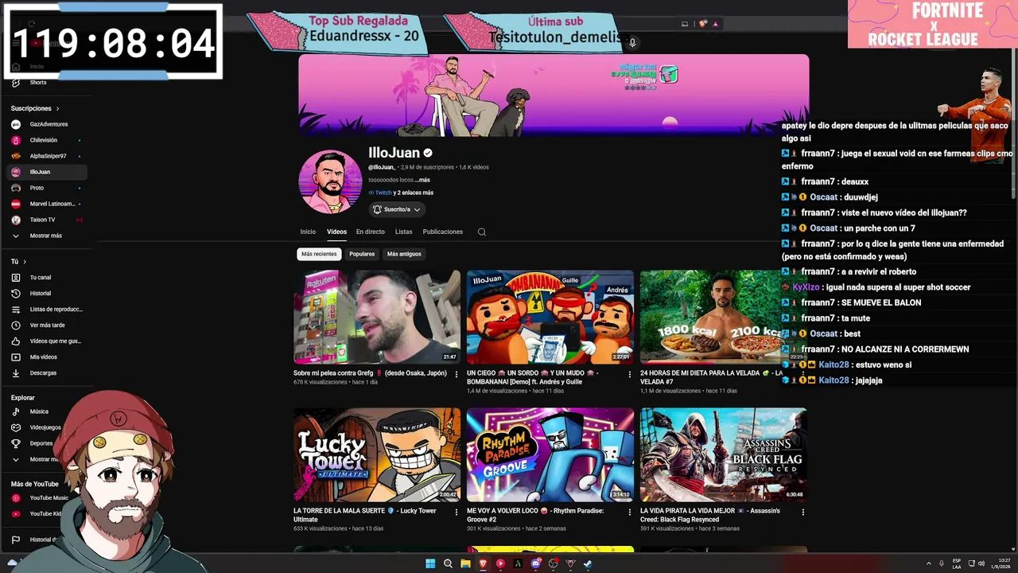Image resolution: width=1018 pixels, height=573 pixels.
Task: Open the Suscrito/a notification dropdown
Action: (x=397, y=209)
